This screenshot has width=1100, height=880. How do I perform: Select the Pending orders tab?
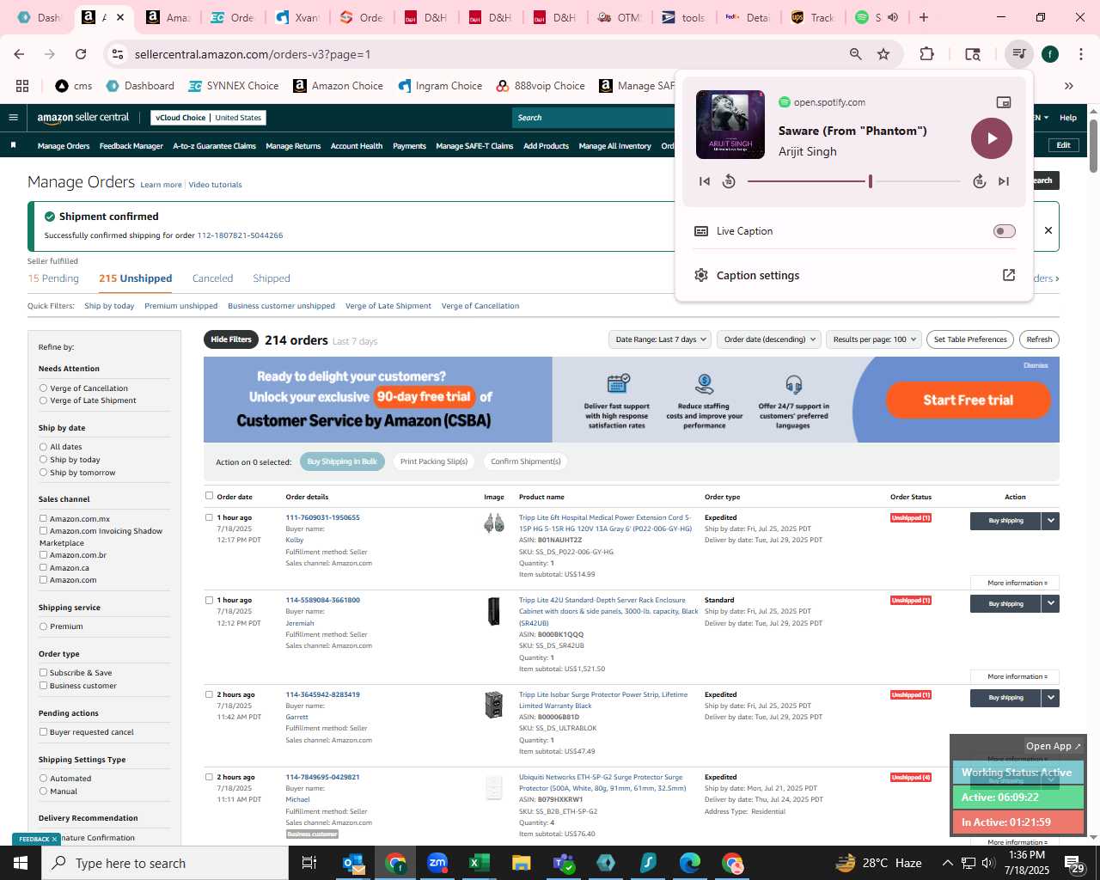(x=53, y=278)
